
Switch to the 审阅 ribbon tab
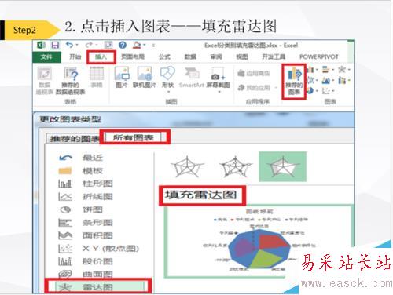216,56
